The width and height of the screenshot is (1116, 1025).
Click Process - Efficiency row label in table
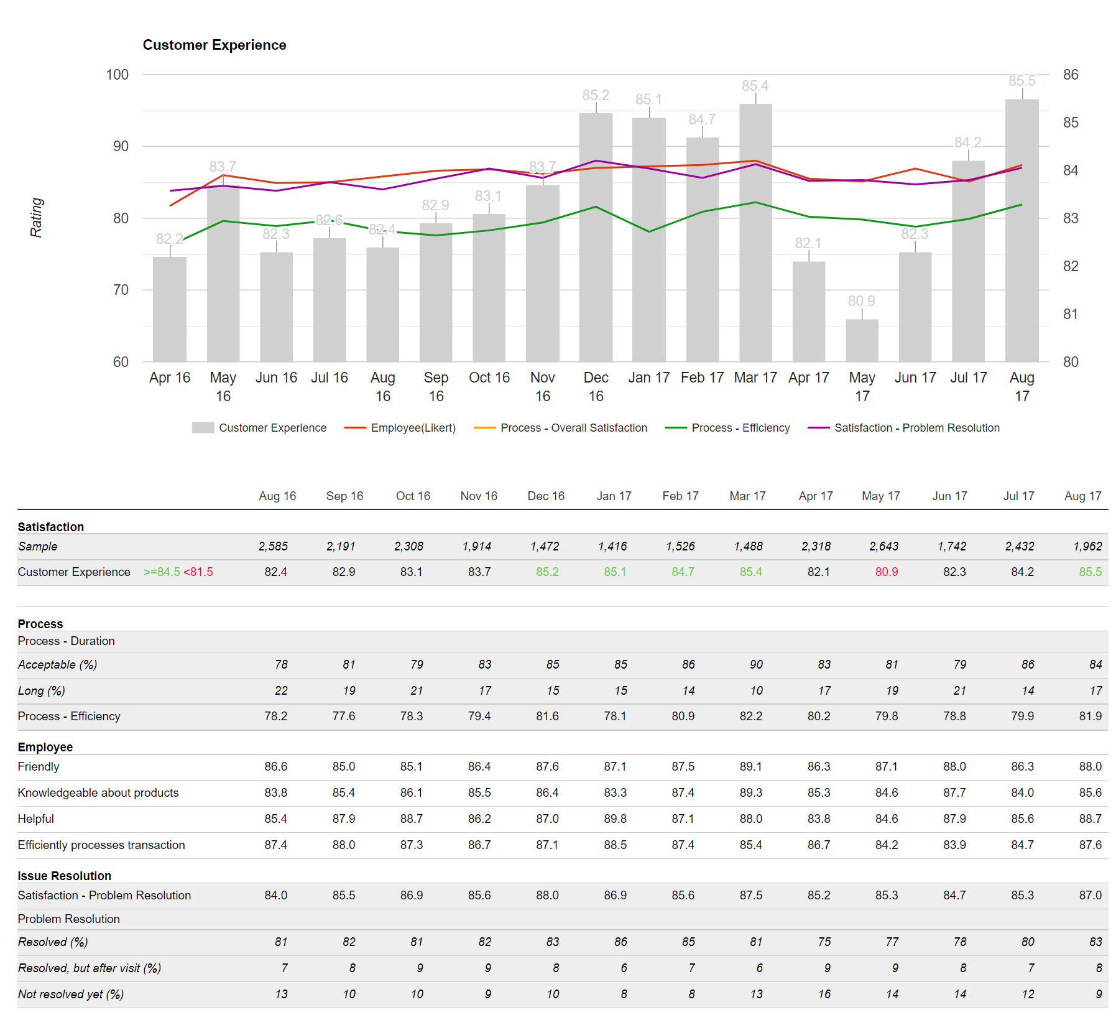tap(69, 716)
